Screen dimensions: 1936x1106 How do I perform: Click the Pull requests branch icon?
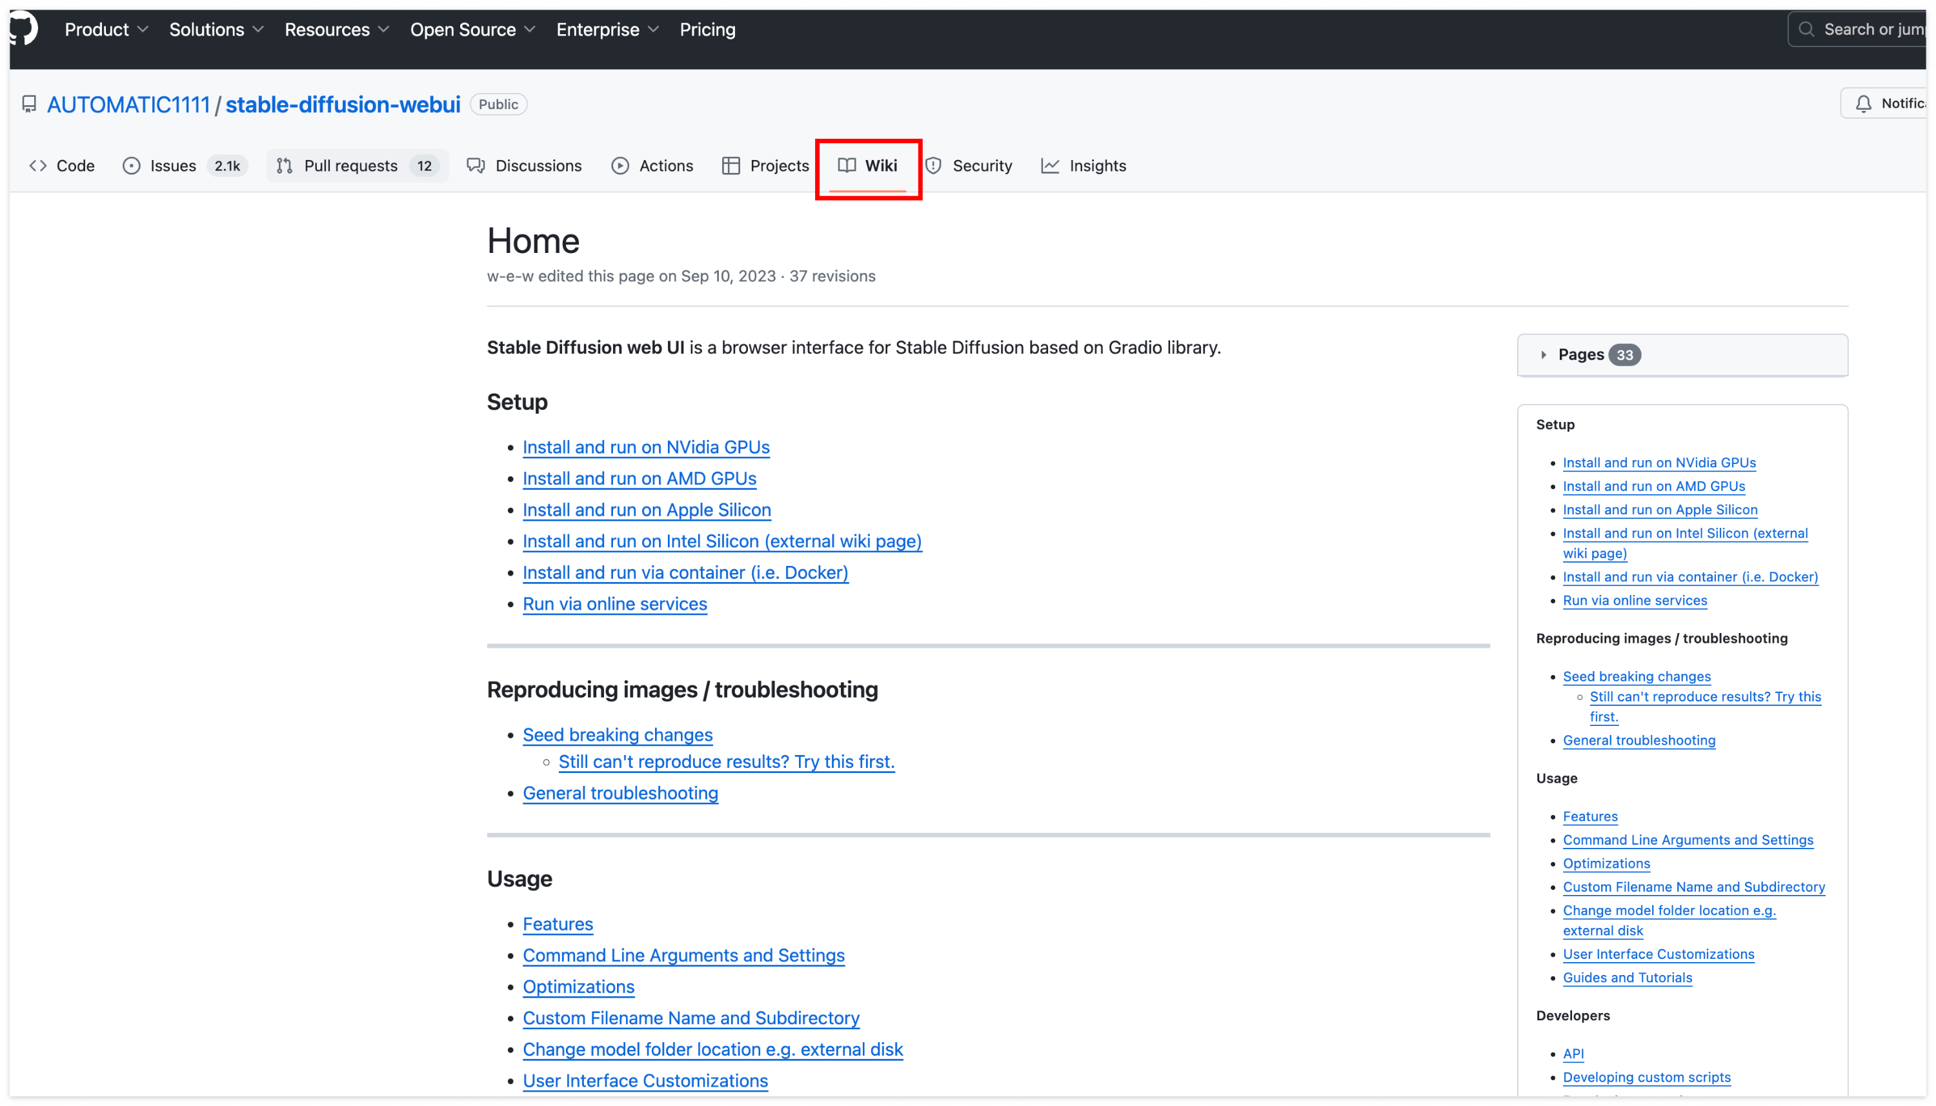tap(285, 166)
